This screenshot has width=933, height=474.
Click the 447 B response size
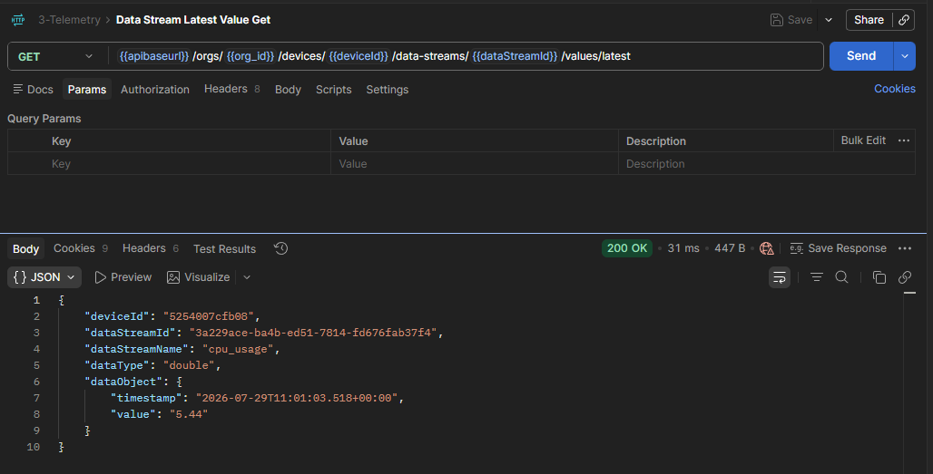pos(730,248)
